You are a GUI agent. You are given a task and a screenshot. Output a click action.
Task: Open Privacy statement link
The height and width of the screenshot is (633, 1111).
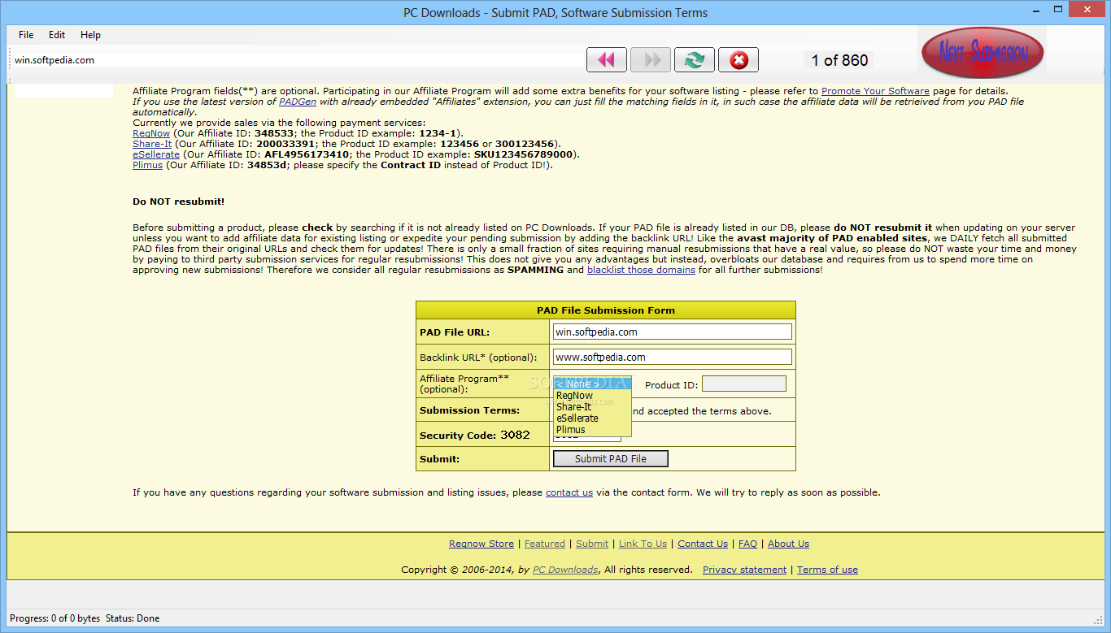[745, 570]
